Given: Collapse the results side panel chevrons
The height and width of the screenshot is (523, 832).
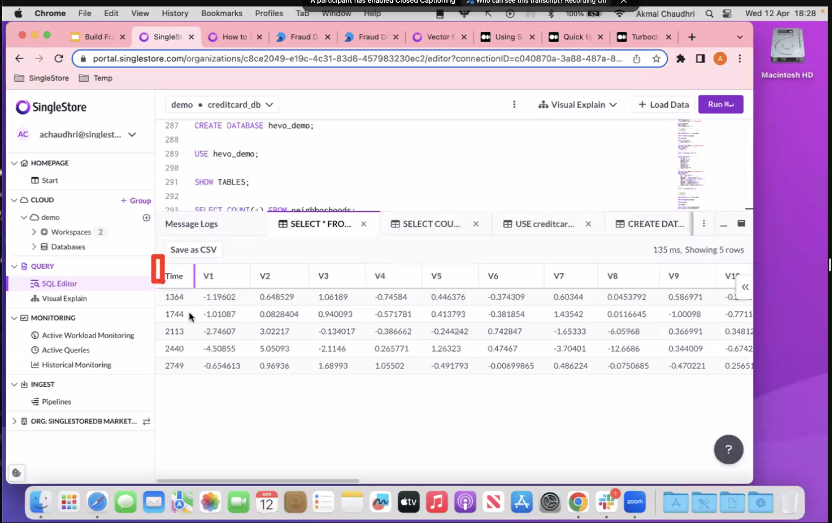Looking at the screenshot, I should [x=745, y=287].
